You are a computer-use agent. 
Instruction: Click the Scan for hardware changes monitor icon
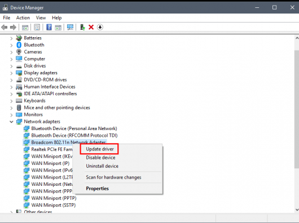(70, 27)
